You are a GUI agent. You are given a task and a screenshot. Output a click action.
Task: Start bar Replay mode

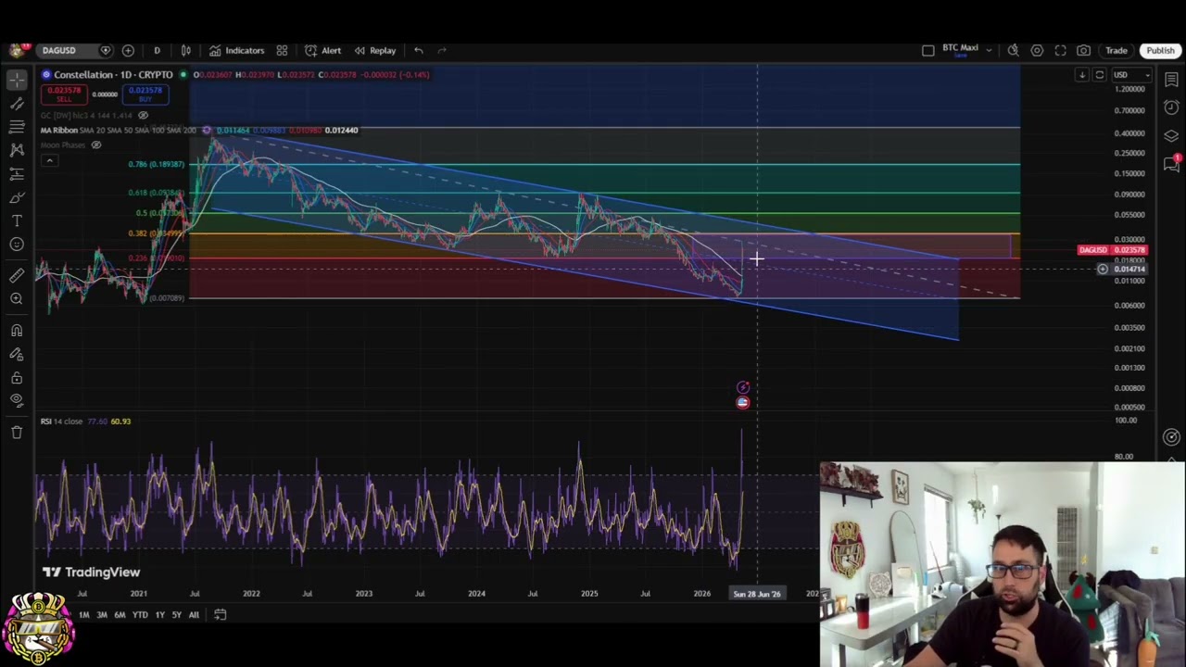374,50
